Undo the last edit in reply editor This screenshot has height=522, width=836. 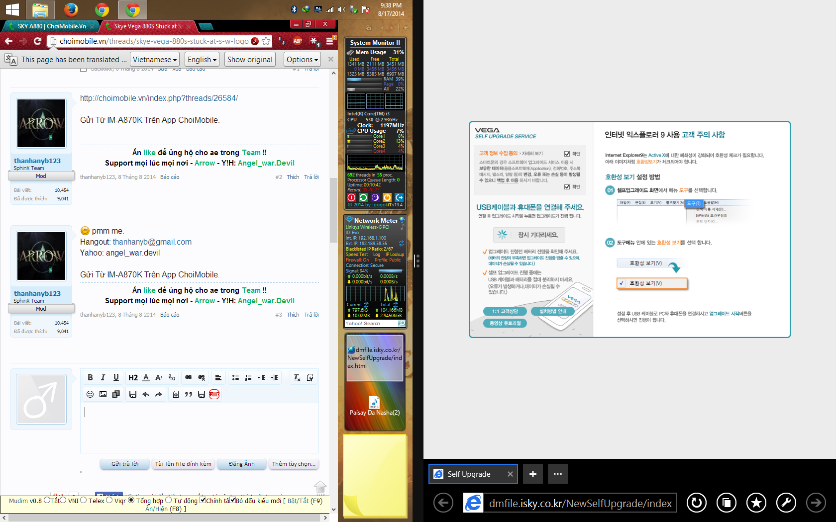coord(146,394)
